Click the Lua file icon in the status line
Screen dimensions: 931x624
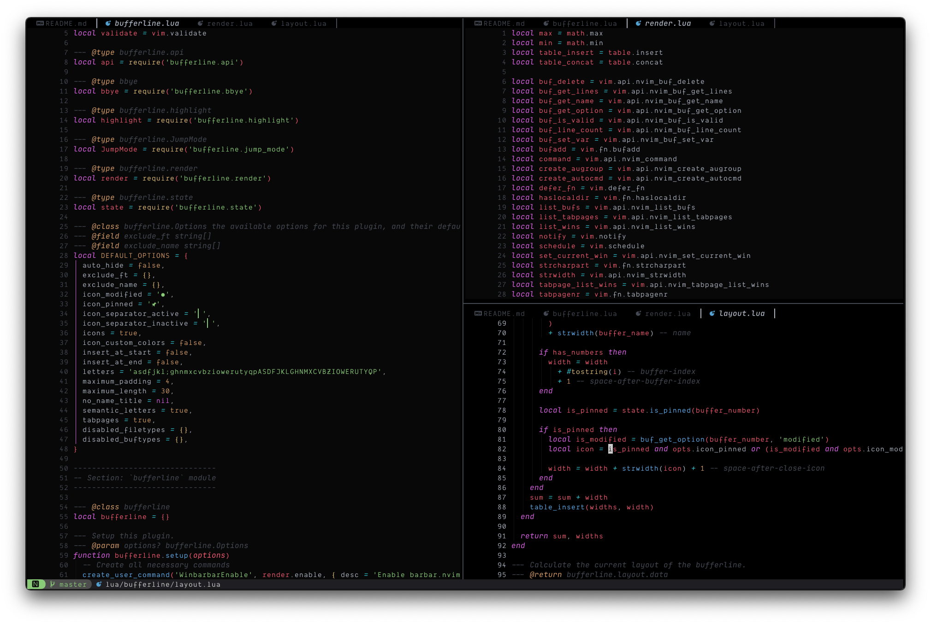tap(99, 584)
